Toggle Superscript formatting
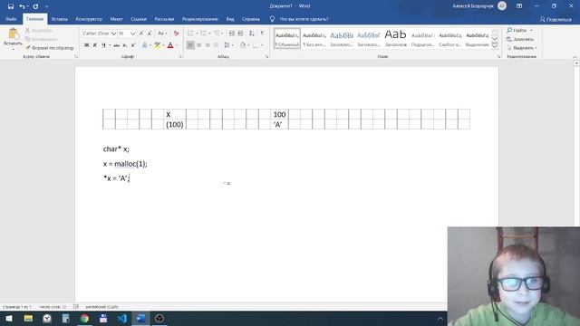The width and height of the screenshot is (580, 326). click(x=133, y=45)
